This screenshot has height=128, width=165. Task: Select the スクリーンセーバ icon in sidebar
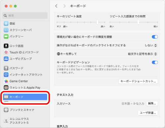click(x=6, y=30)
